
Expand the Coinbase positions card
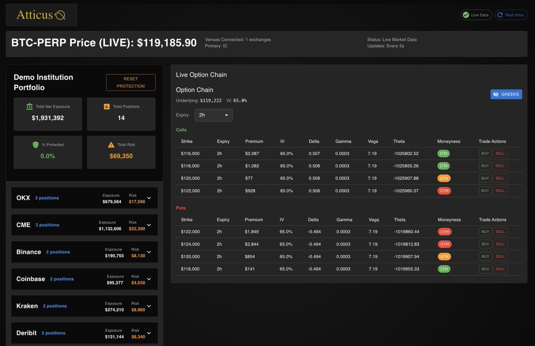pos(149,279)
